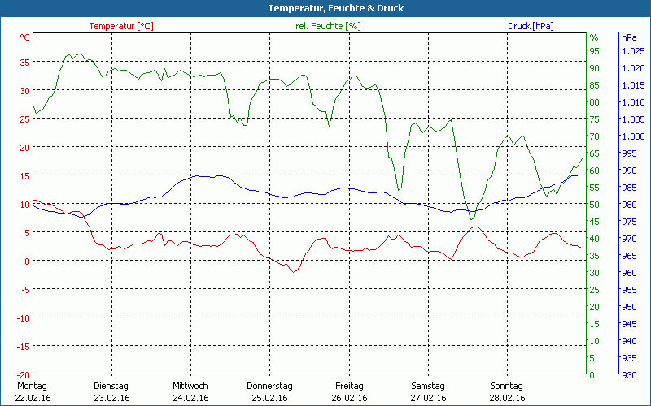The height and width of the screenshot is (406, 651).
Task: Click the "Freitag" day label
Action: (349, 386)
